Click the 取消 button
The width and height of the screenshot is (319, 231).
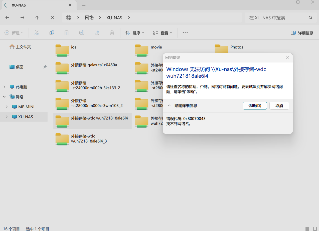279,106
